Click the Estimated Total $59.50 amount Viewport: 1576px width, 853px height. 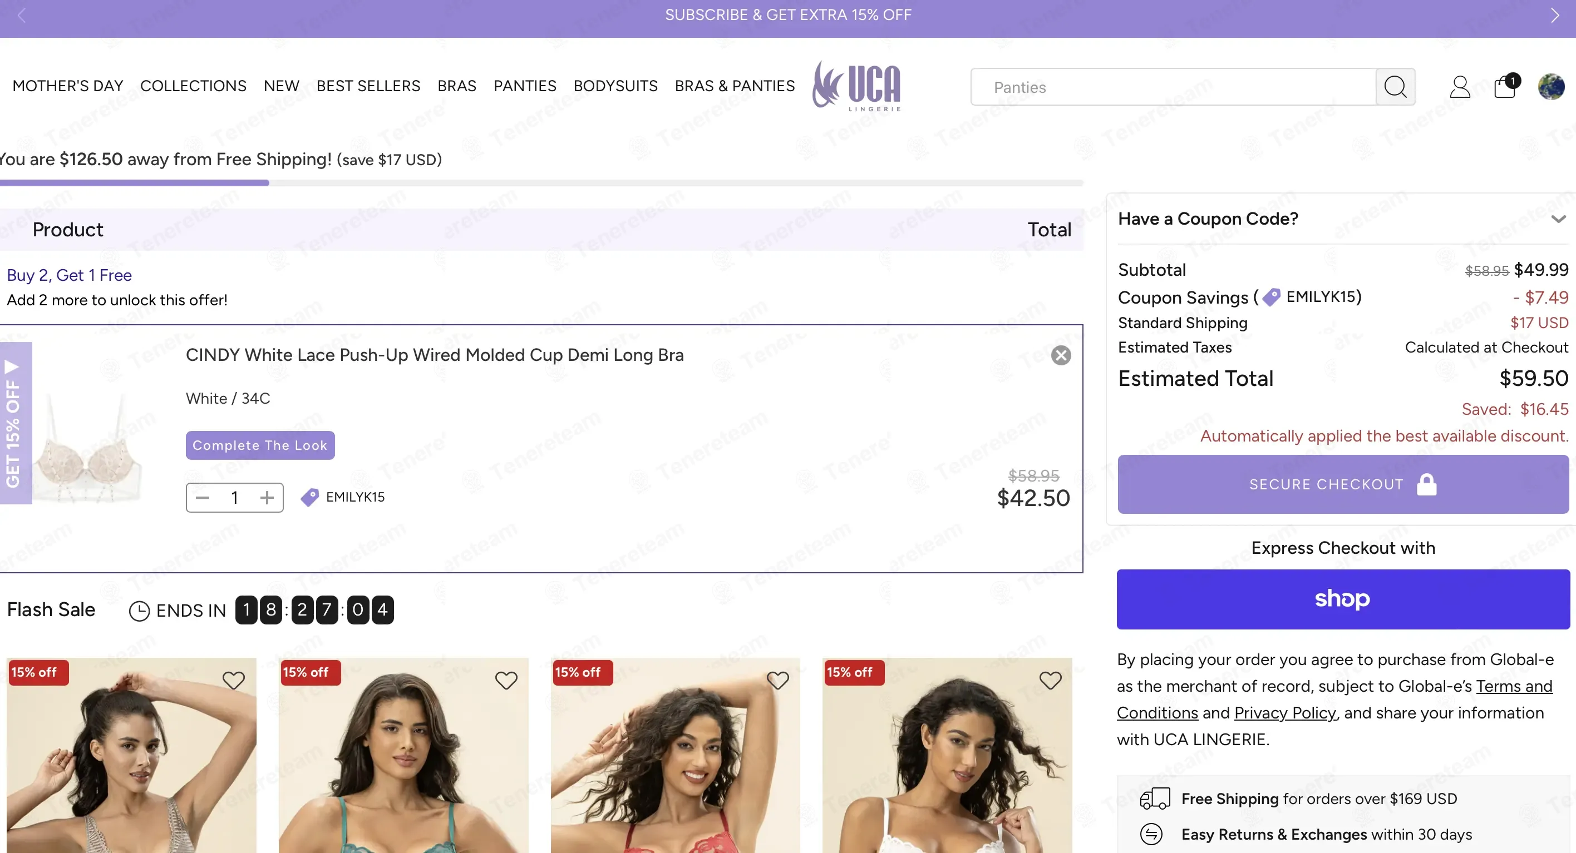coord(1534,379)
